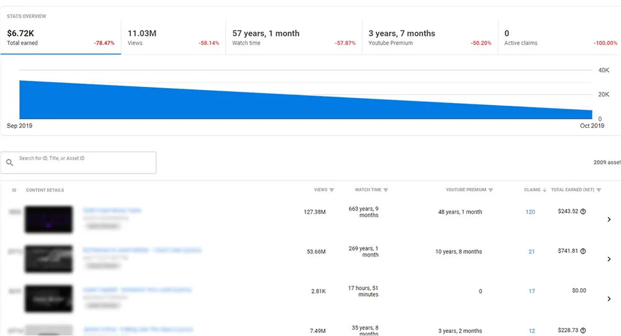Focus the Search for ID, Title, or Asset ID field
The width and height of the screenshot is (621, 336).
point(78,163)
